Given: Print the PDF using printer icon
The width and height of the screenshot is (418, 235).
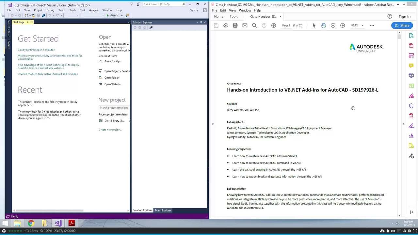Looking at the screenshot, I should [x=235, y=25].
